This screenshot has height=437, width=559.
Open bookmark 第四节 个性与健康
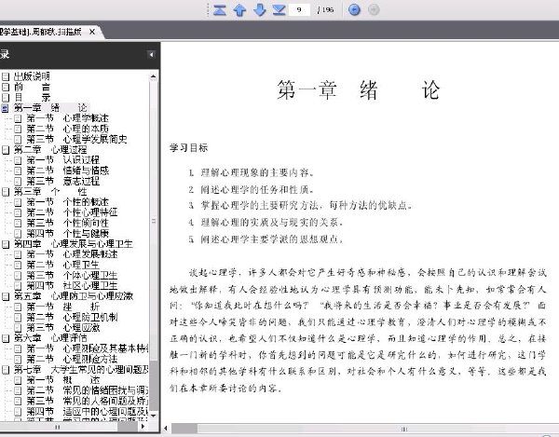tap(67, 234)
